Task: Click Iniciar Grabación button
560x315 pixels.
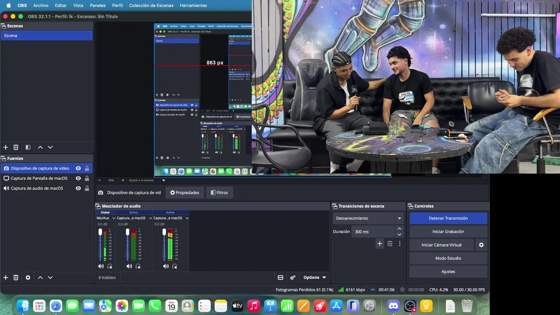Action: [x=448, y=231]
